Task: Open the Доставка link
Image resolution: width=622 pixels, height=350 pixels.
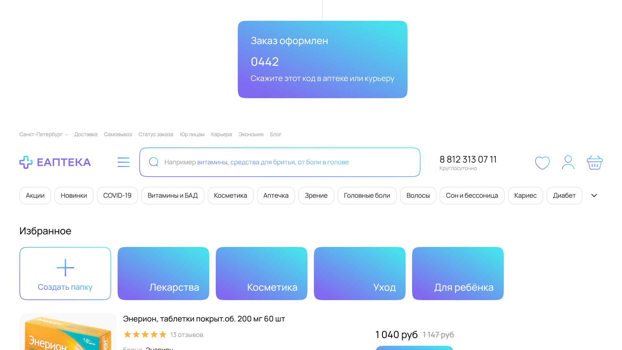Action: (x=86, y=134)
